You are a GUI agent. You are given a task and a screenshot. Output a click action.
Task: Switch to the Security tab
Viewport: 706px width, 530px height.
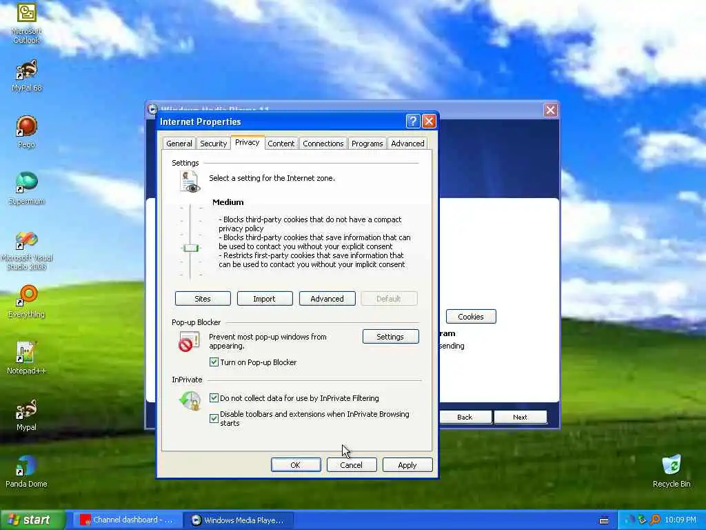point(213,144)
